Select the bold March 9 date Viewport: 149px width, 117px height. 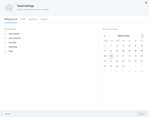click(x=117, y=51)
